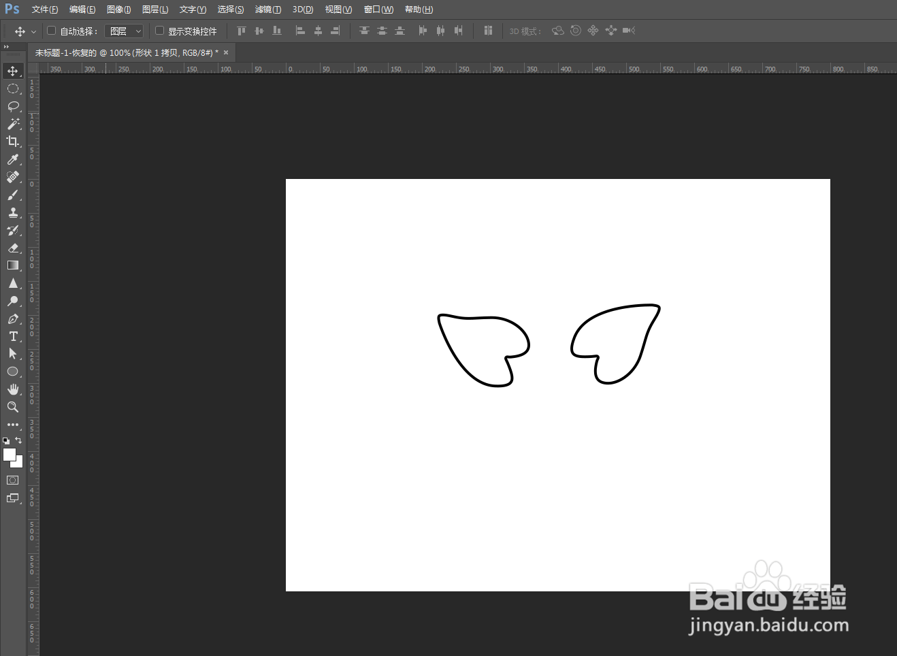
Task: Click Distribute right edges button
Action: coord(458,31)
